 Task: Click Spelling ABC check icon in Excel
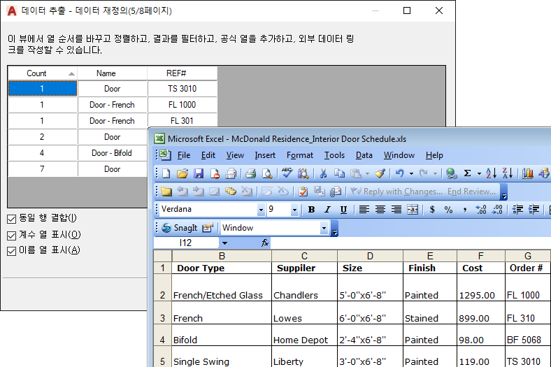click(x=287, y=173)
